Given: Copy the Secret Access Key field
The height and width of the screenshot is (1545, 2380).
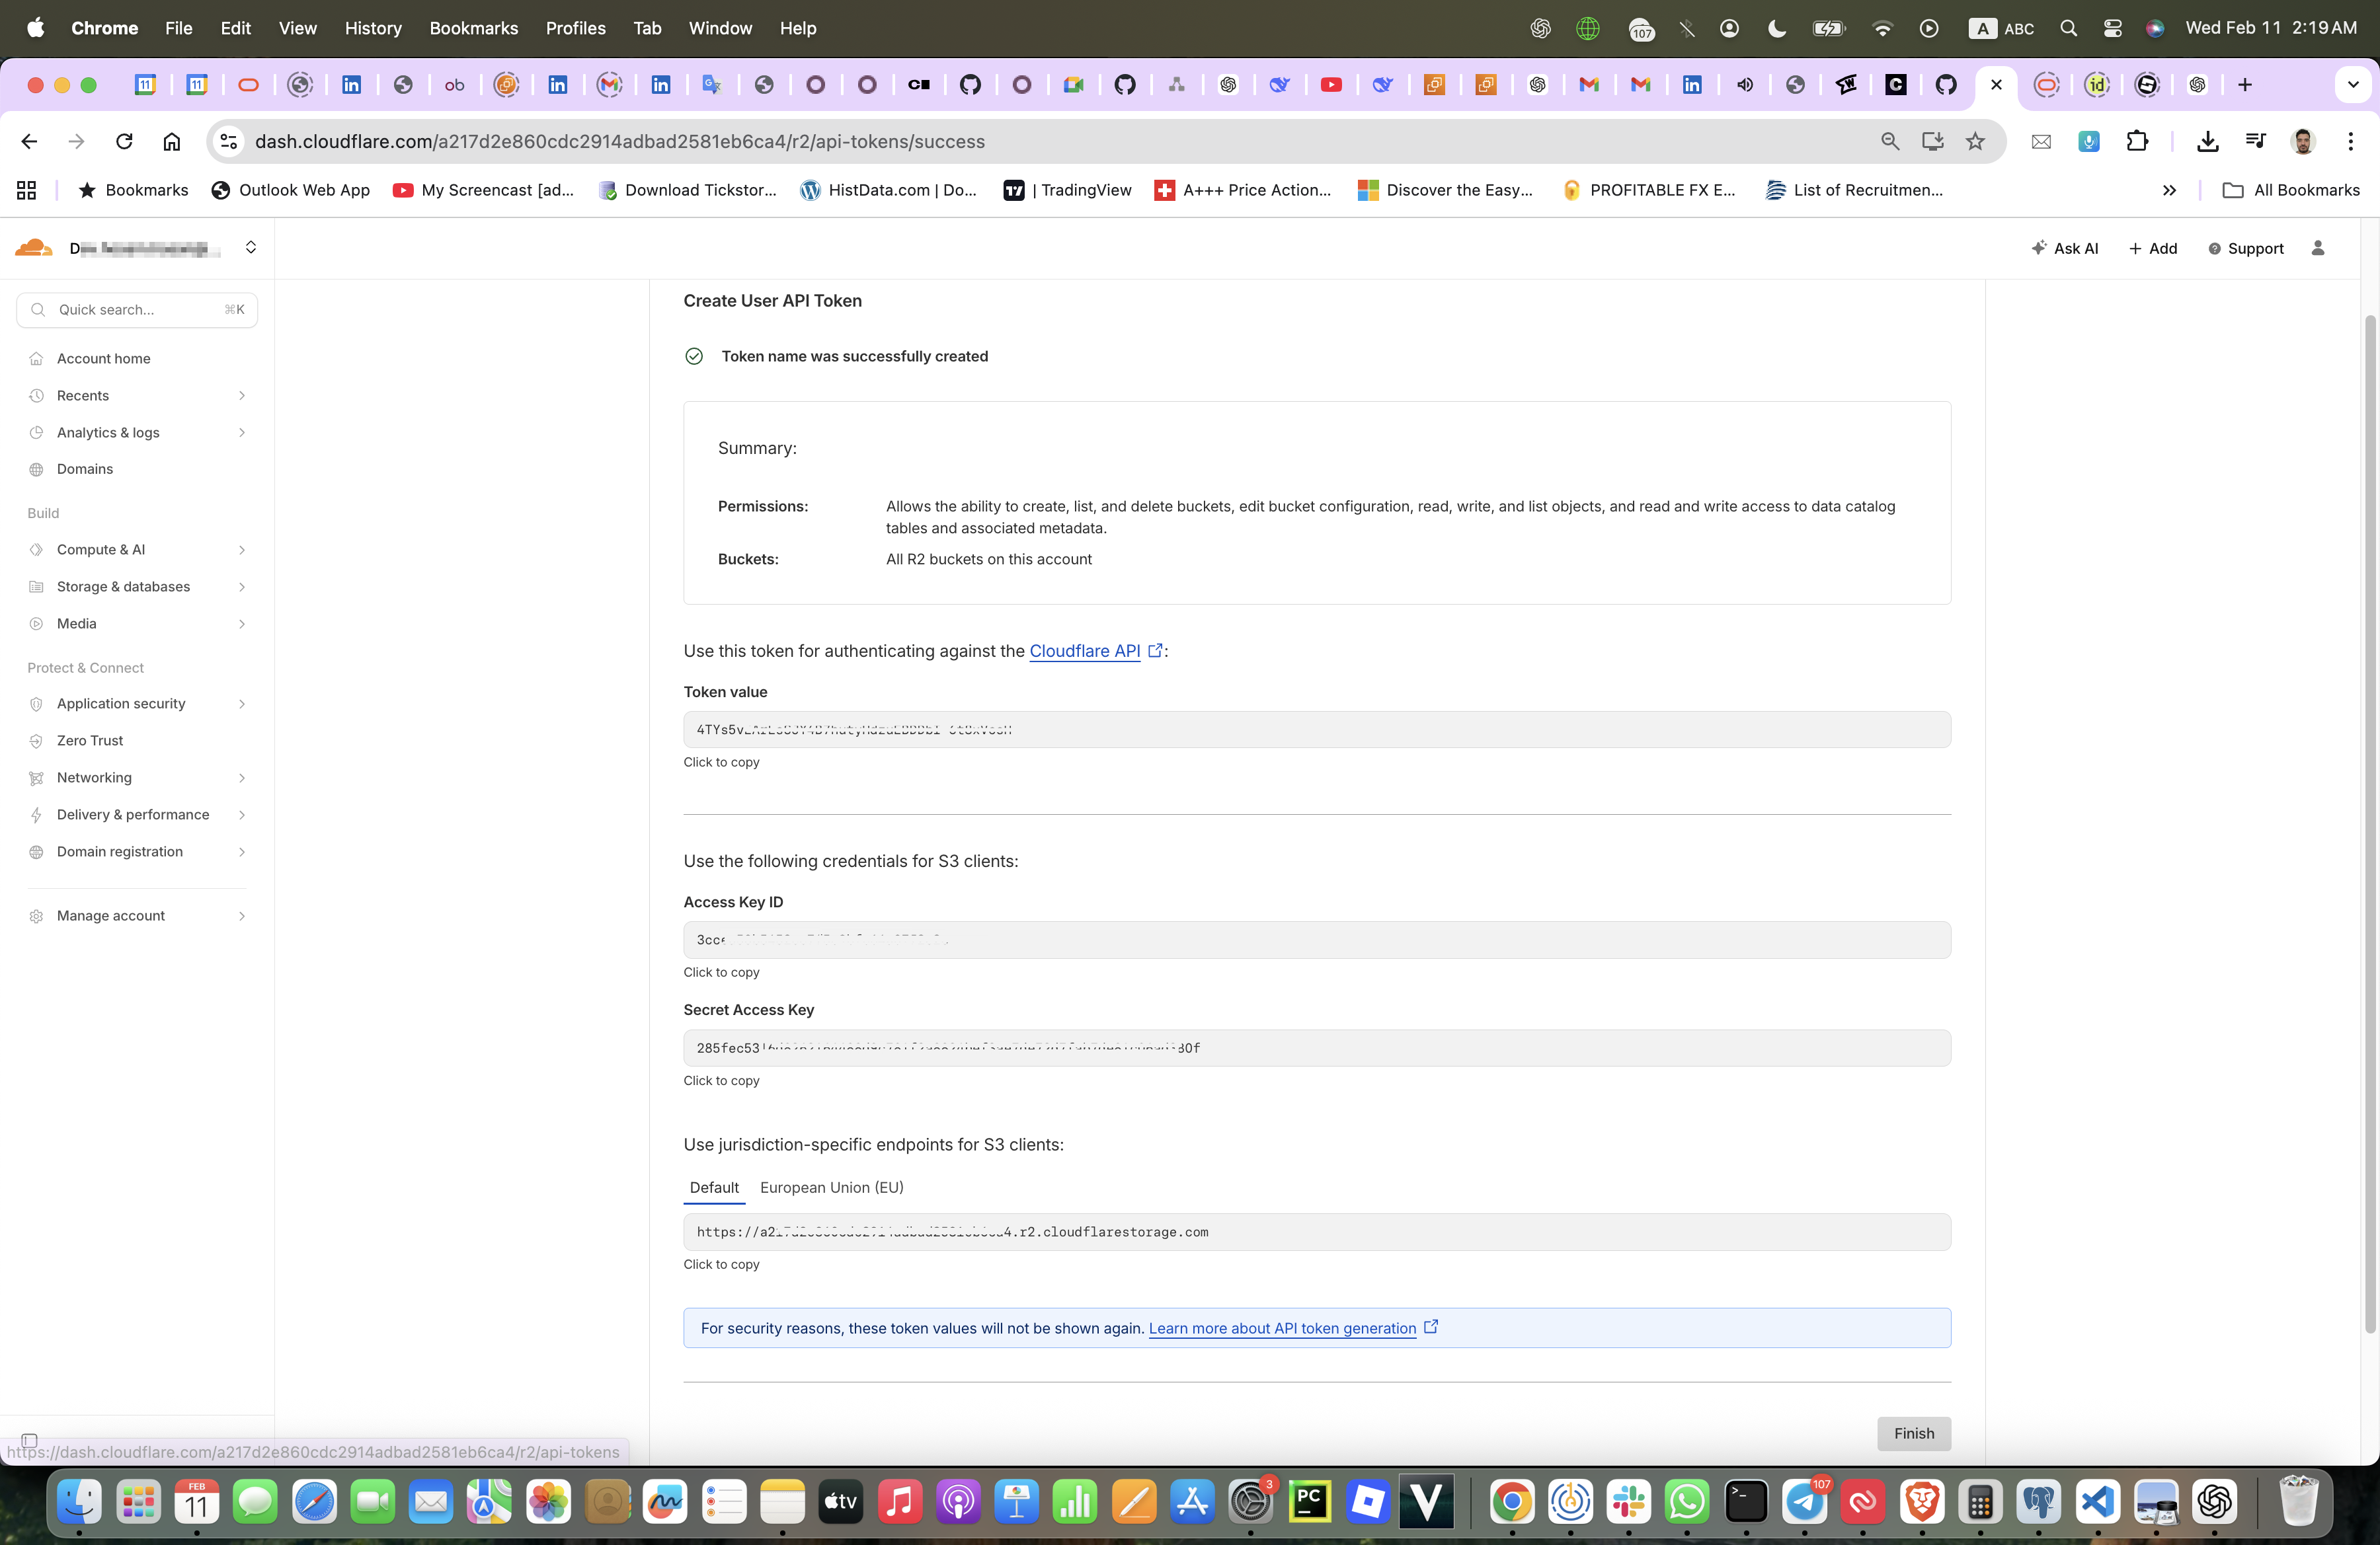Looking at the screenshot, I should [x=1316, y=1047].
